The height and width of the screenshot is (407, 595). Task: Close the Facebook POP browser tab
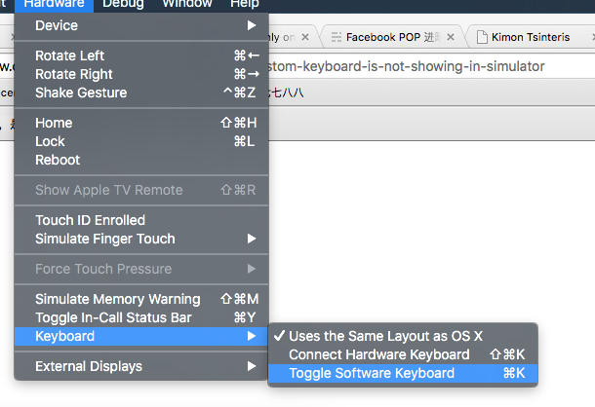[456, 38]
